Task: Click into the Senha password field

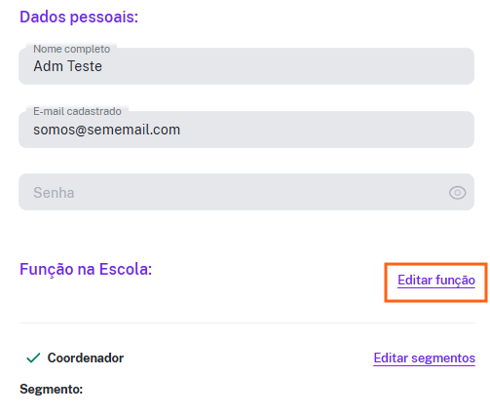Action: pyautogui.click(x=246, y=192)
